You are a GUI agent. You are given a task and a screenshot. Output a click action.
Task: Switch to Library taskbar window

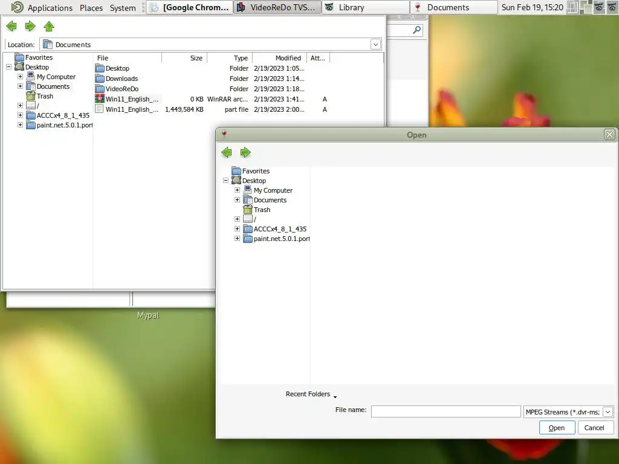tap(366, 7)
